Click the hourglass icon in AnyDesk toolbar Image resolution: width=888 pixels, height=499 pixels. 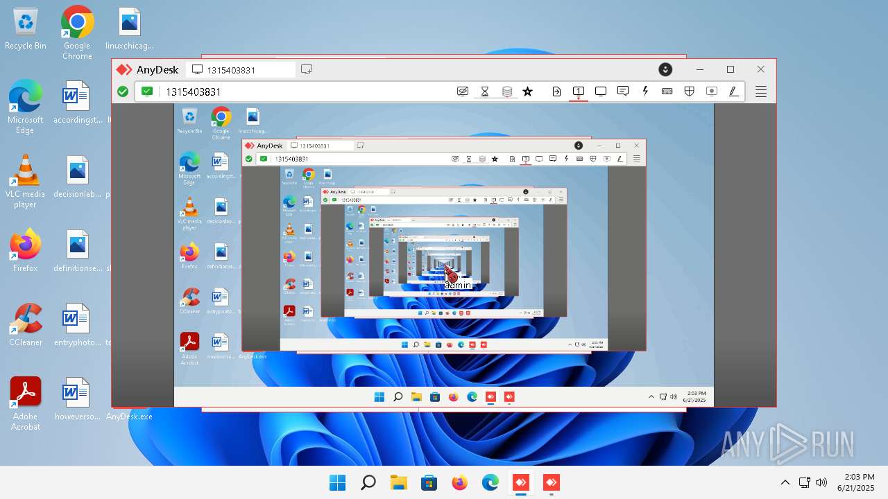click(485, 91)
